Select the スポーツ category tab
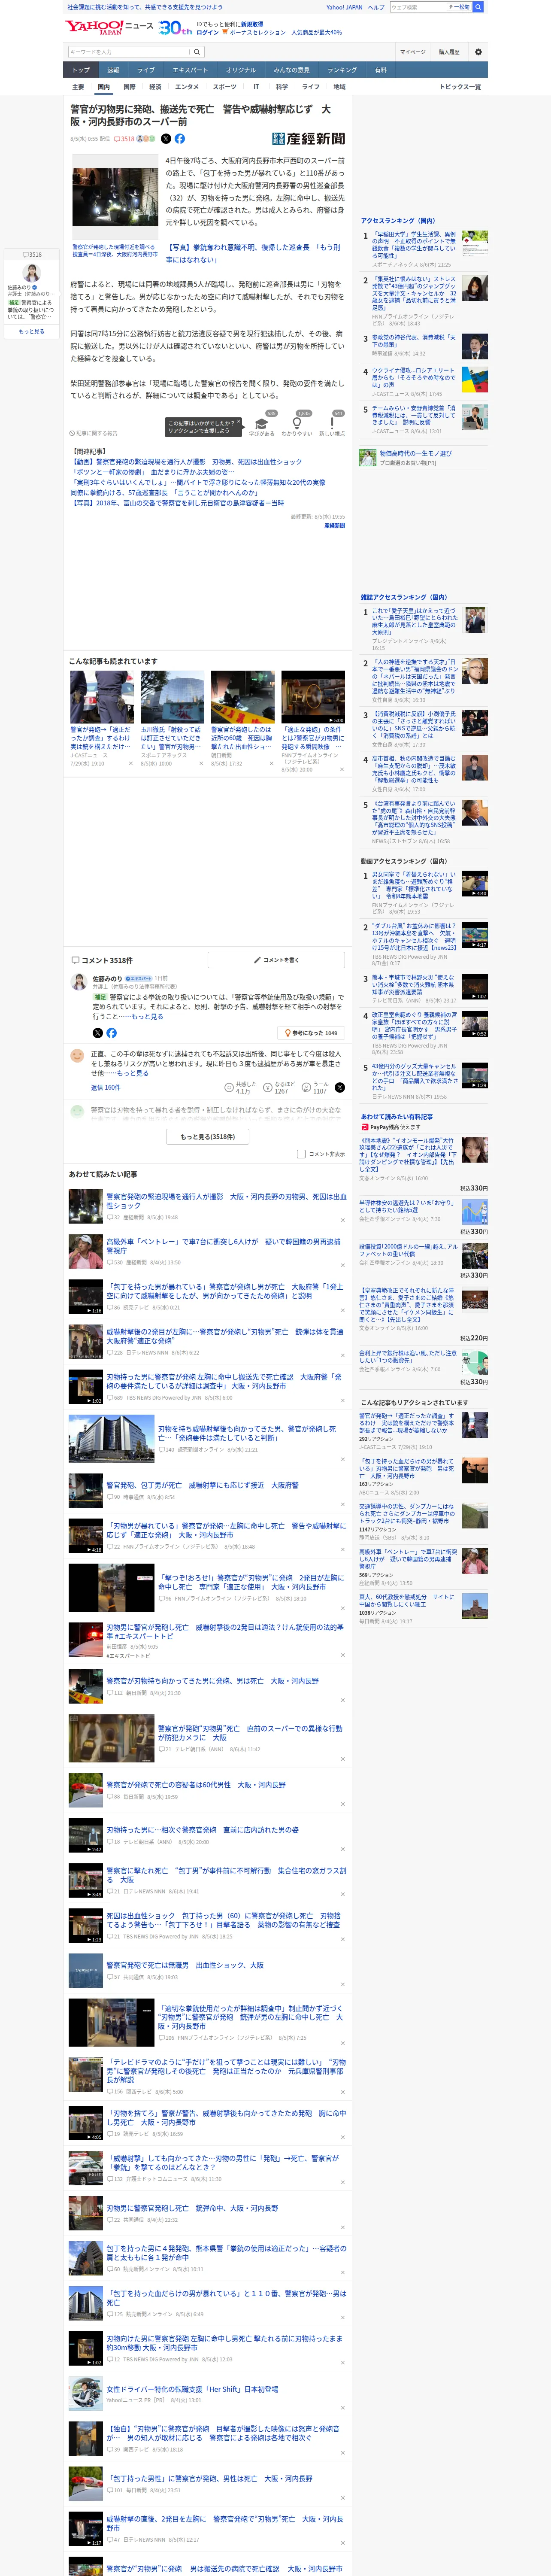 tap(225, 87)
